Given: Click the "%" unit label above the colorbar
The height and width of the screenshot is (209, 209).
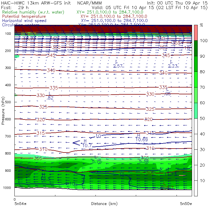Looking at the screenshot, I should point(201,25).
